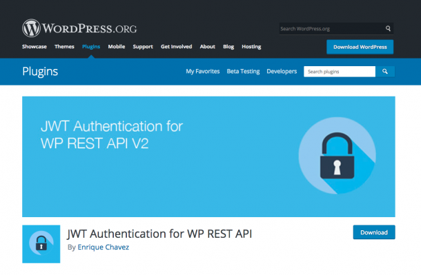Viewport: 421px width, 275px height.
Task: Navigate to the Blog
Action: 228,47
